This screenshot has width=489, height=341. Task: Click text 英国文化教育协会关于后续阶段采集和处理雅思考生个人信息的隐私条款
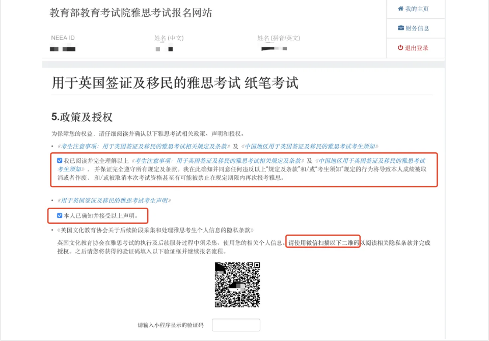[x=155, y=230]
